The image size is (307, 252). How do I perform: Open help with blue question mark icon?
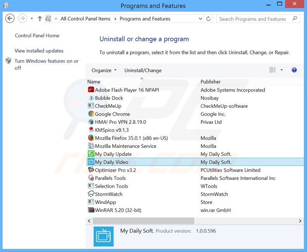(x=294, y=70)
